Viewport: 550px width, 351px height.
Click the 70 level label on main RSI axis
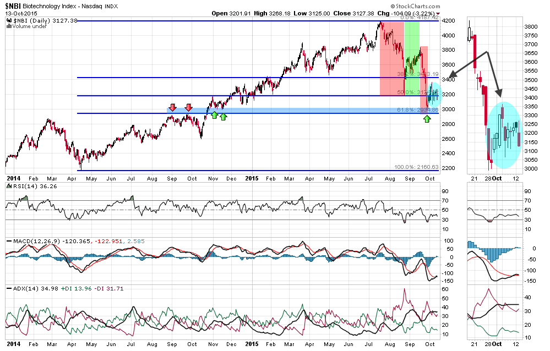(445, 201)
